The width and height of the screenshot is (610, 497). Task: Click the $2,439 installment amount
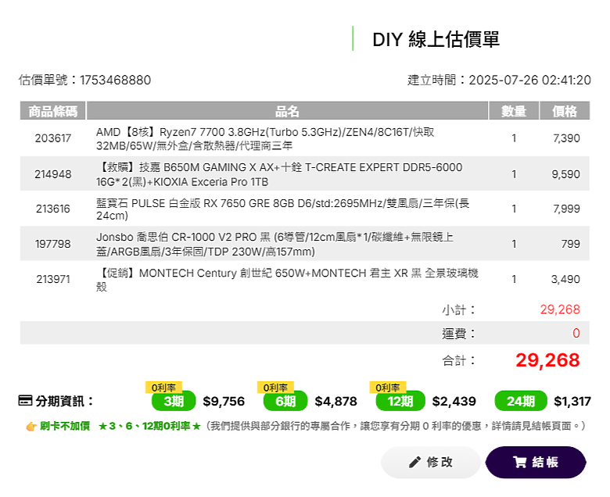click(454, 402)
